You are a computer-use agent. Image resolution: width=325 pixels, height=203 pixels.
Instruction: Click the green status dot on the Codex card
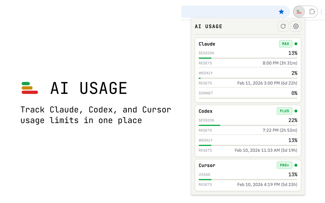[296, 111]
